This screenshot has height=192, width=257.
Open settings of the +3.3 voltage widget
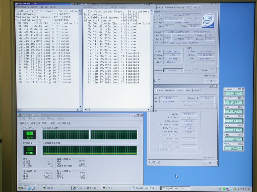[240, 98]
